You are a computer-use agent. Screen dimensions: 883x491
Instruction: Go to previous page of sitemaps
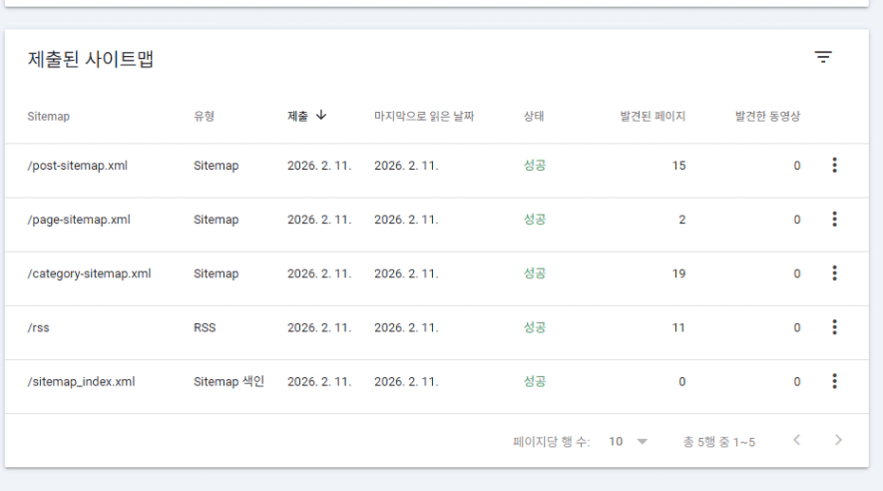tap(795, 440)
